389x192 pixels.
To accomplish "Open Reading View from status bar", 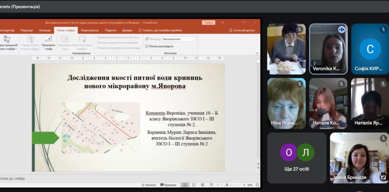I will (202, 185).
